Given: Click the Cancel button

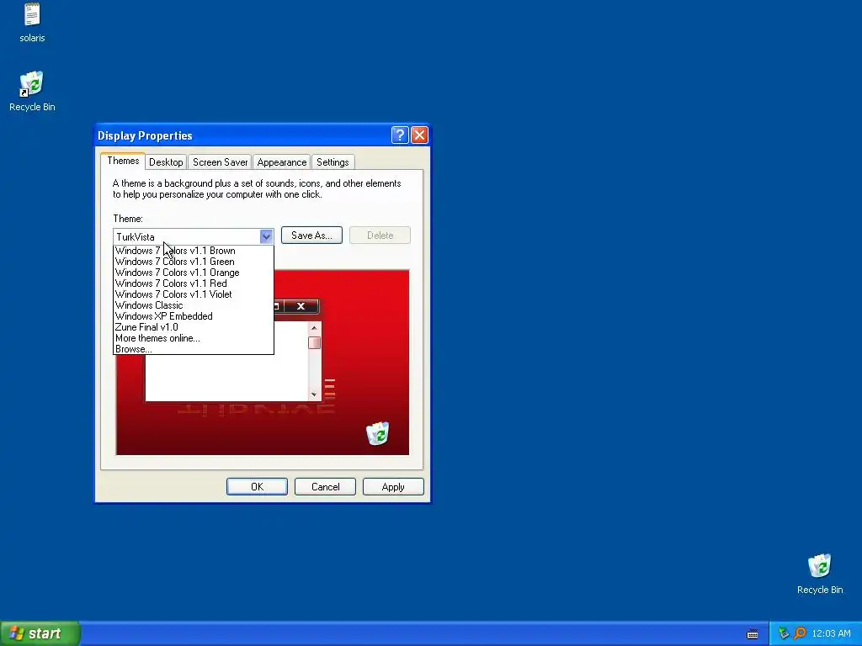Looking at the screenshot, I should tap(325, 487).
